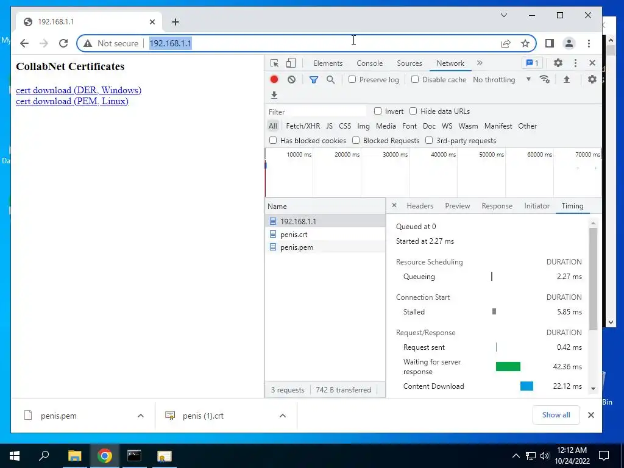Click cert download (DER, Windows) link
This screenshot has width=624, height=468.
79,90
